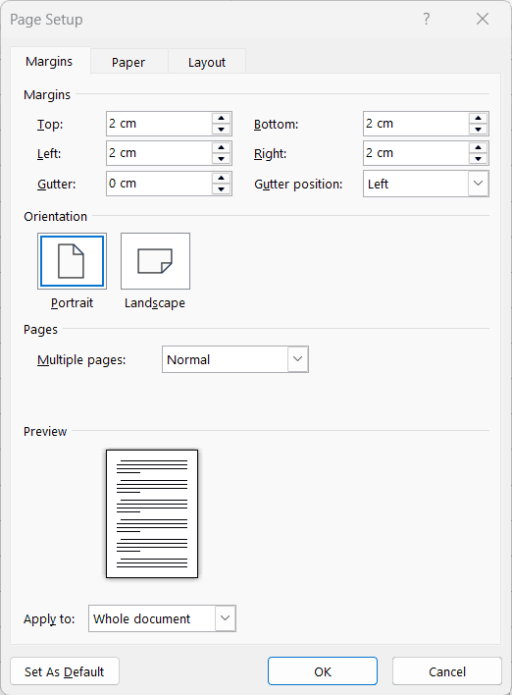Increase the Right margin value

coord(478,148)
